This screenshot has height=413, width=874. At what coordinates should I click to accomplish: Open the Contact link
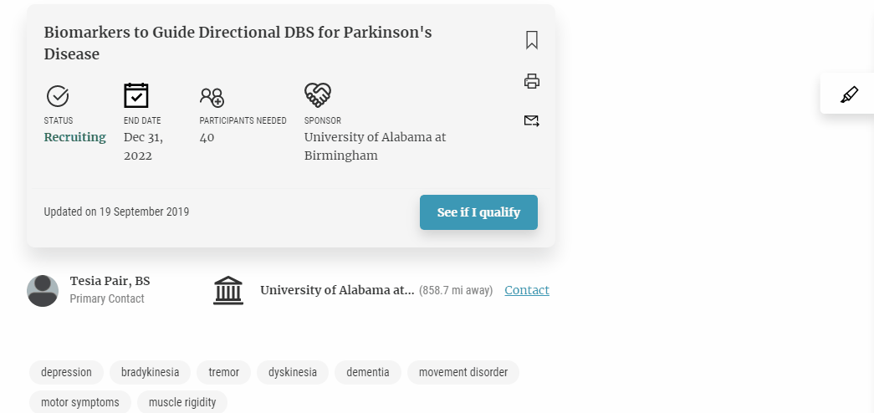(527, 290)
